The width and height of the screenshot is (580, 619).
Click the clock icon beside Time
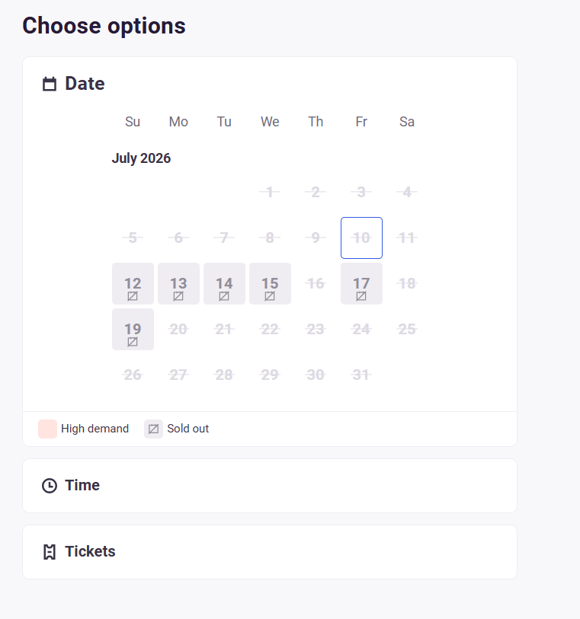[x=50, y=486]
